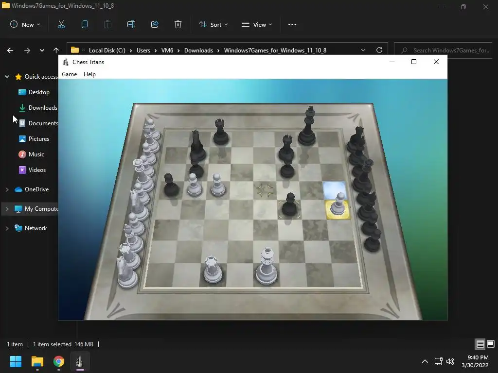Click the Chess Titans title bar icon
The width and height of the screenshot is (498, 373).
pyautogui.click(x=66, y=62)
